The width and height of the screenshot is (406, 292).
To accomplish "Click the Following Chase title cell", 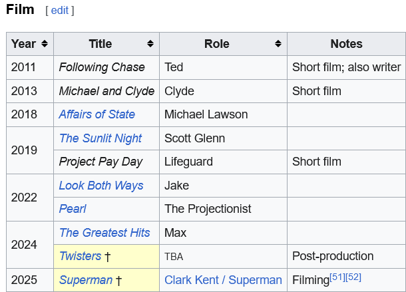I will click(102, 67).
